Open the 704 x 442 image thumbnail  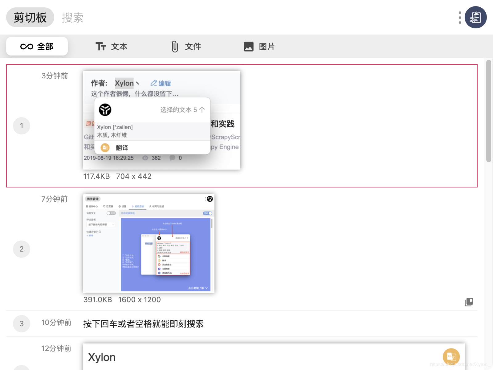click(x=162, y=120)
